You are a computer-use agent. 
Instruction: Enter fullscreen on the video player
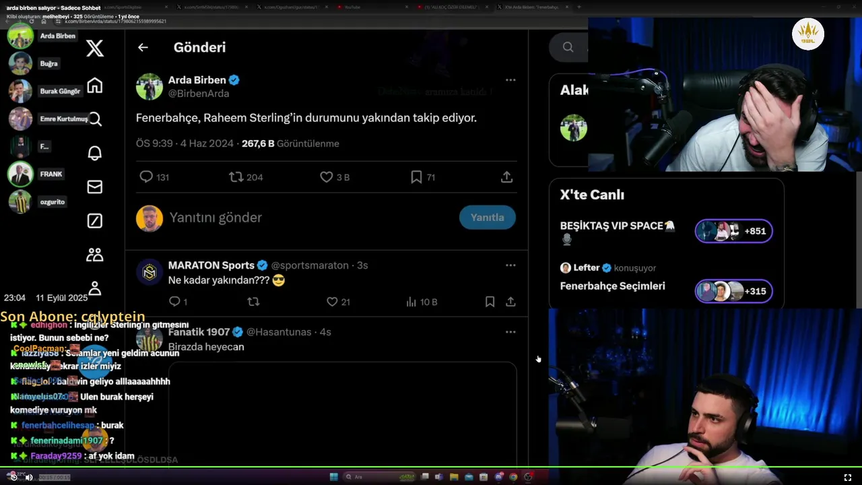(x=848, y=477)
